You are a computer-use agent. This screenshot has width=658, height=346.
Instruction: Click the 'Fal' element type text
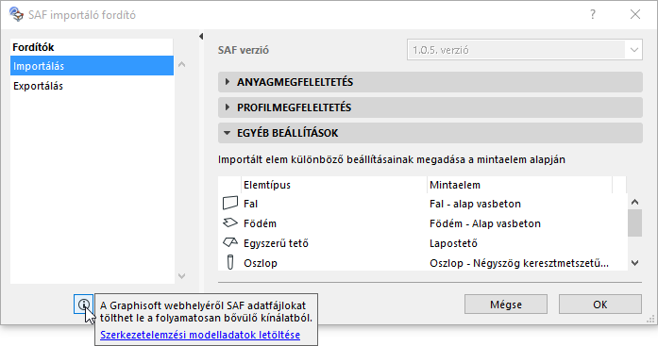point(250,204)
